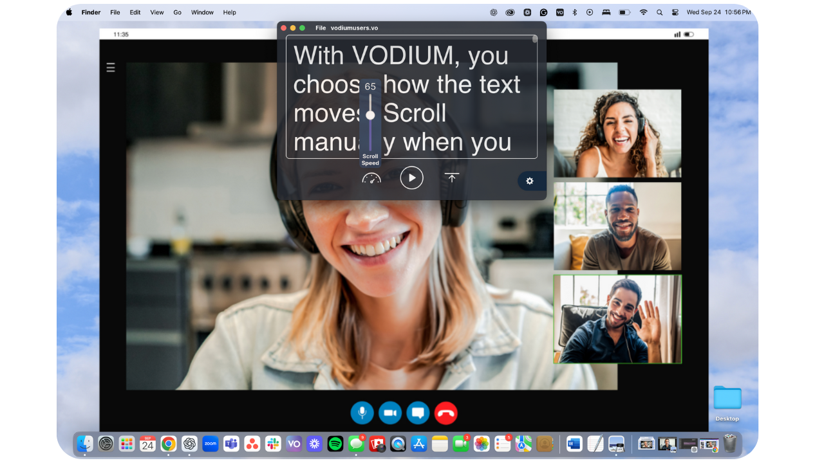
Task: Click ChatGPT icon in menu bar
Action: pyautogui.click(x=494, y=12)
